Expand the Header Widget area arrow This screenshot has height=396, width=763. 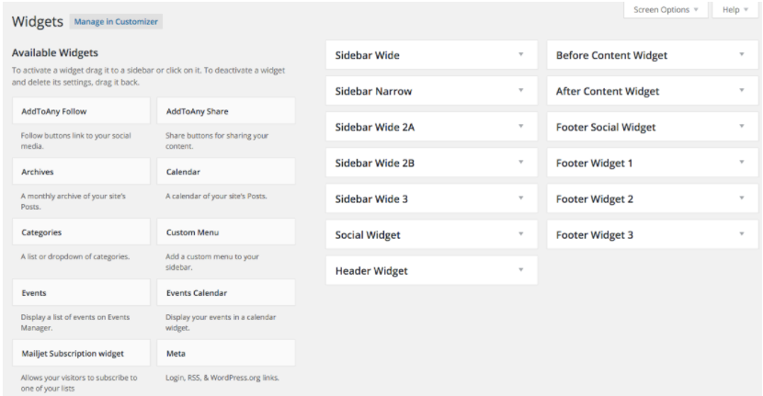click(x=520, y=270)
